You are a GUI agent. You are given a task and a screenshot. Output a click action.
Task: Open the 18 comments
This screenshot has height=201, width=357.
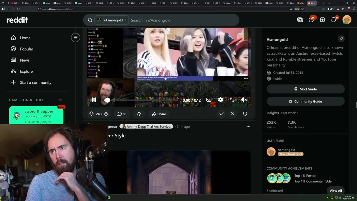click(122, 114)
